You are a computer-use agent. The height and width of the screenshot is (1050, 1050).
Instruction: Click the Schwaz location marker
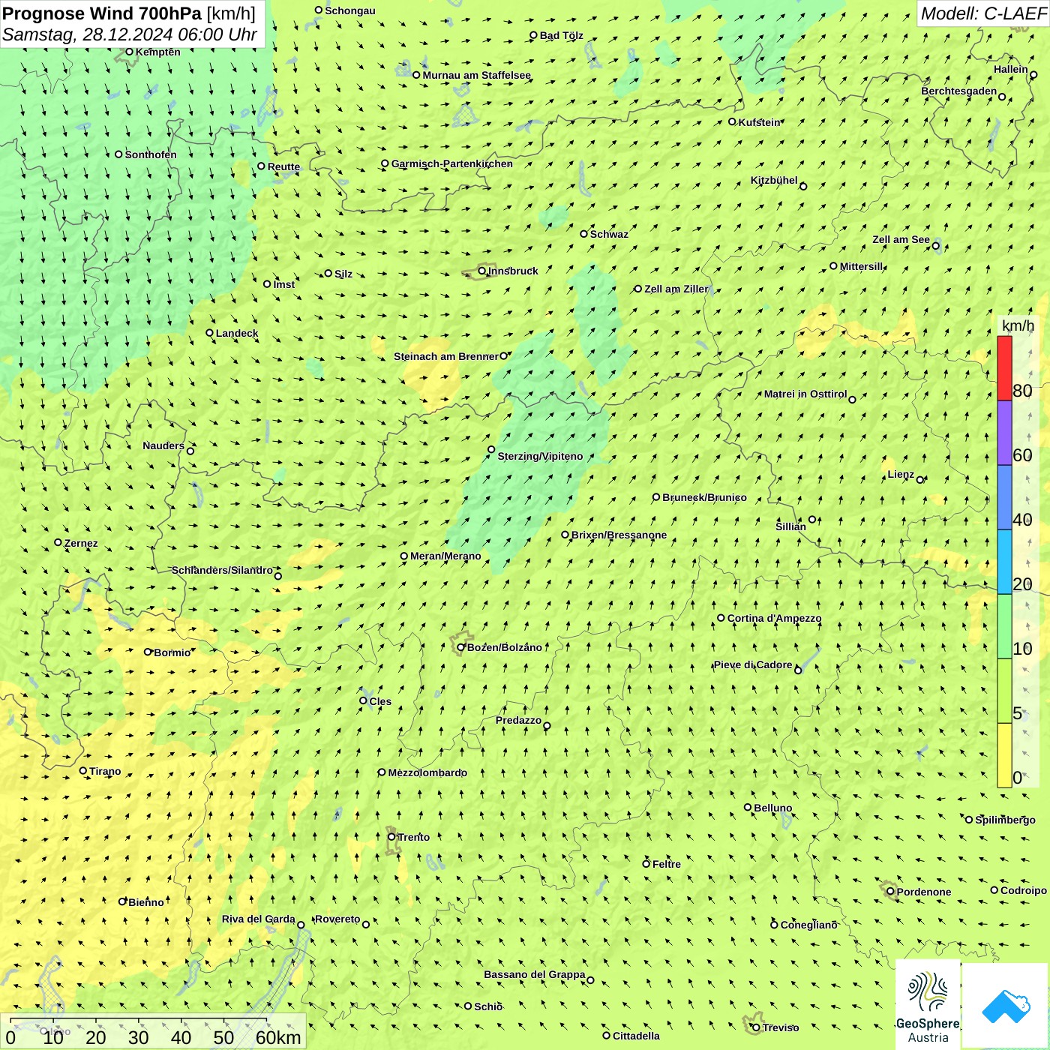pyautogui.click(x=584, y=234)
